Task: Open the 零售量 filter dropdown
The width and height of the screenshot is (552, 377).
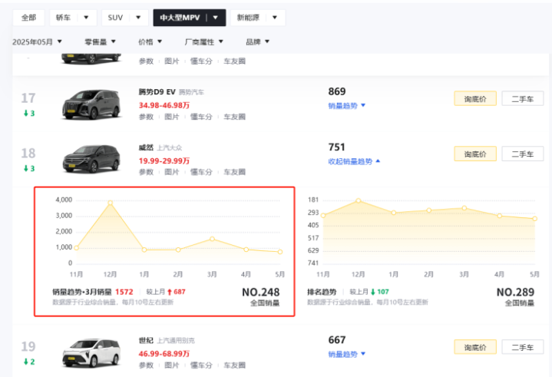Action: click(100, 42)
